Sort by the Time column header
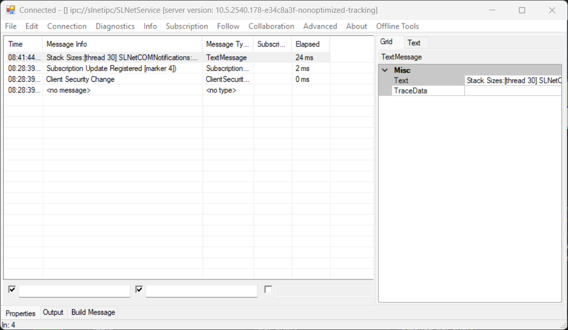Screen dimensions: 568x330 click(16, 44)
